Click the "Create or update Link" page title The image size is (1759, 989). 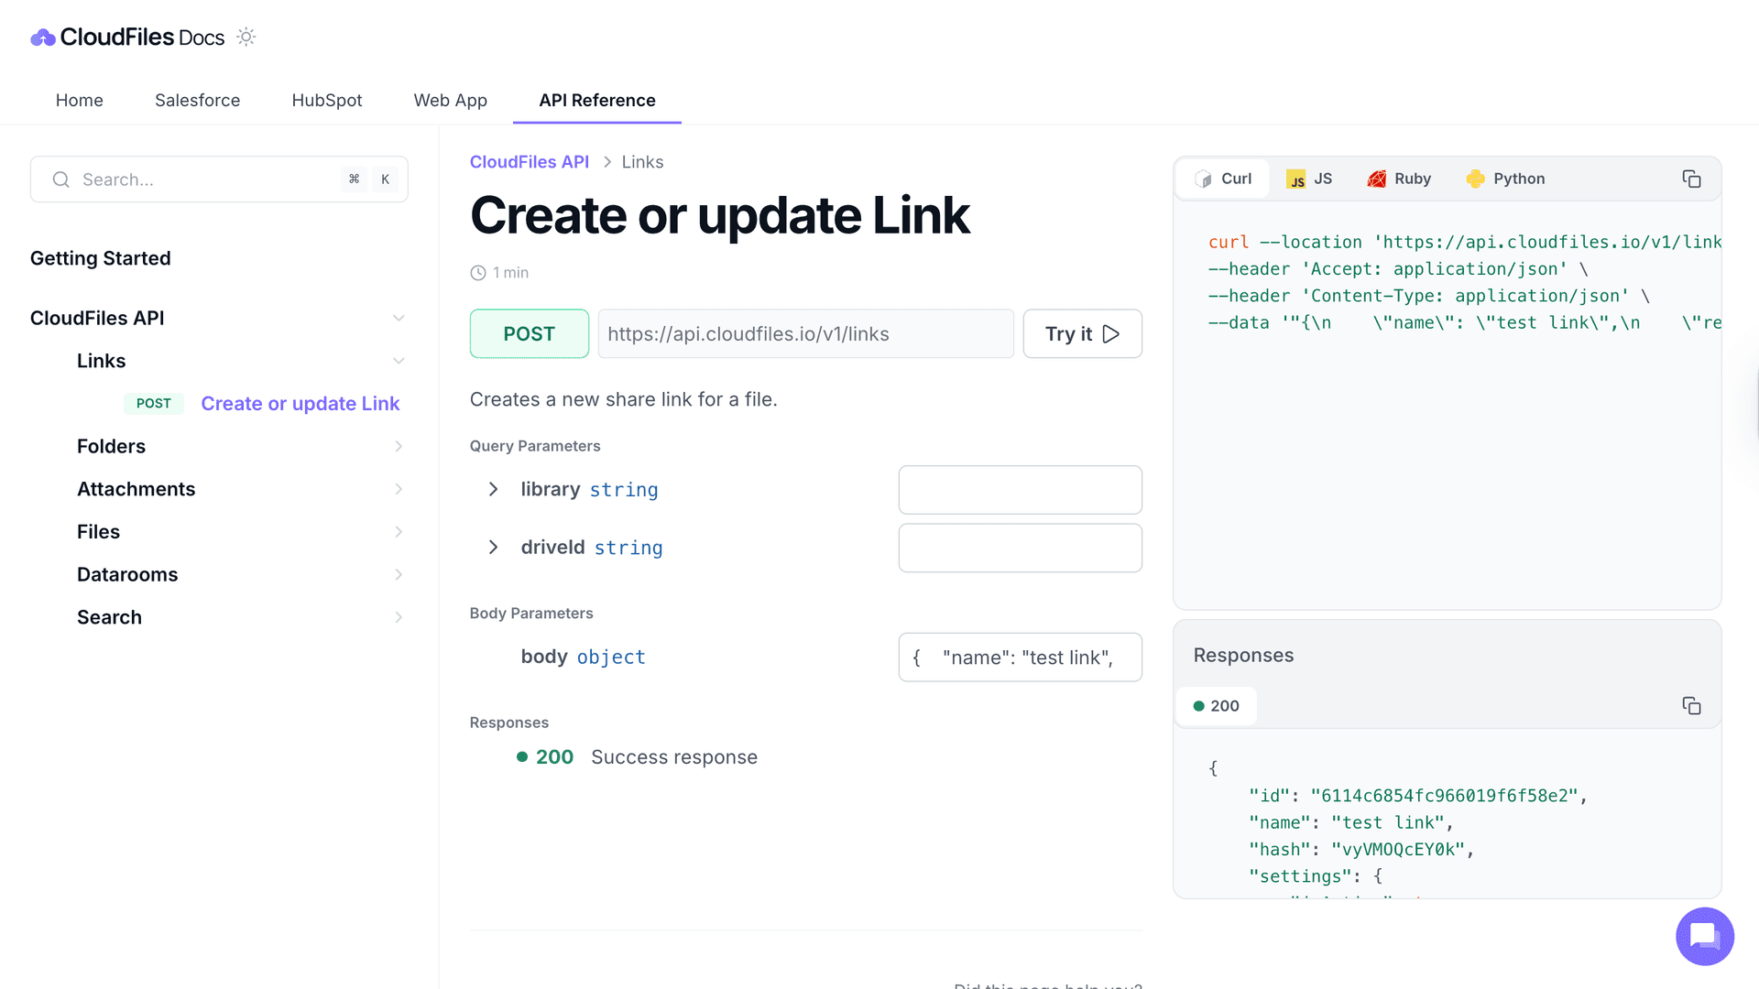tap(719, 216)
